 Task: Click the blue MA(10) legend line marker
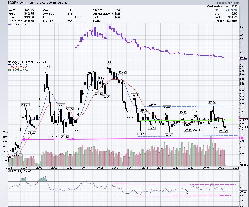click(x=9, y=64)
